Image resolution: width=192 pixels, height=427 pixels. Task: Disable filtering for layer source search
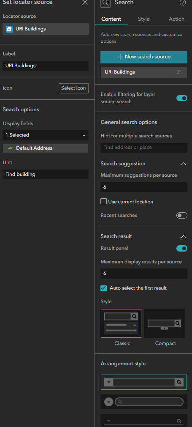point(182,98)
